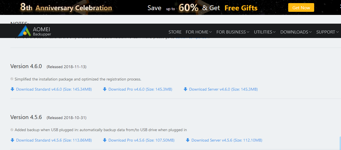This screenshot has width=341, height=150.
Task: Download Pro v4.5.6 link
Action: tap(141, 140)
